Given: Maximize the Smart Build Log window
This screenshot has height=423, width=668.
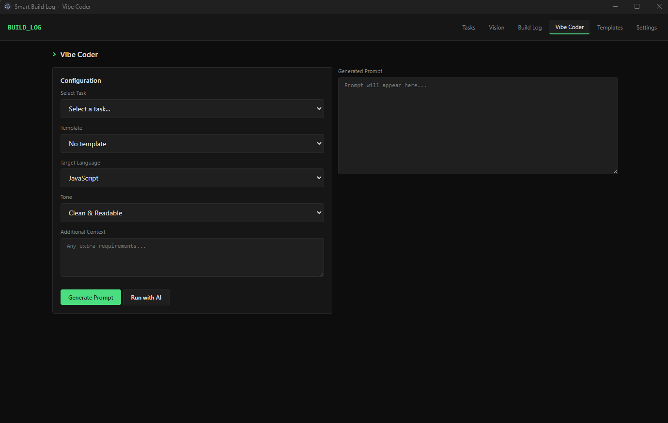Looking at the screenshot, I should [637, 7].
